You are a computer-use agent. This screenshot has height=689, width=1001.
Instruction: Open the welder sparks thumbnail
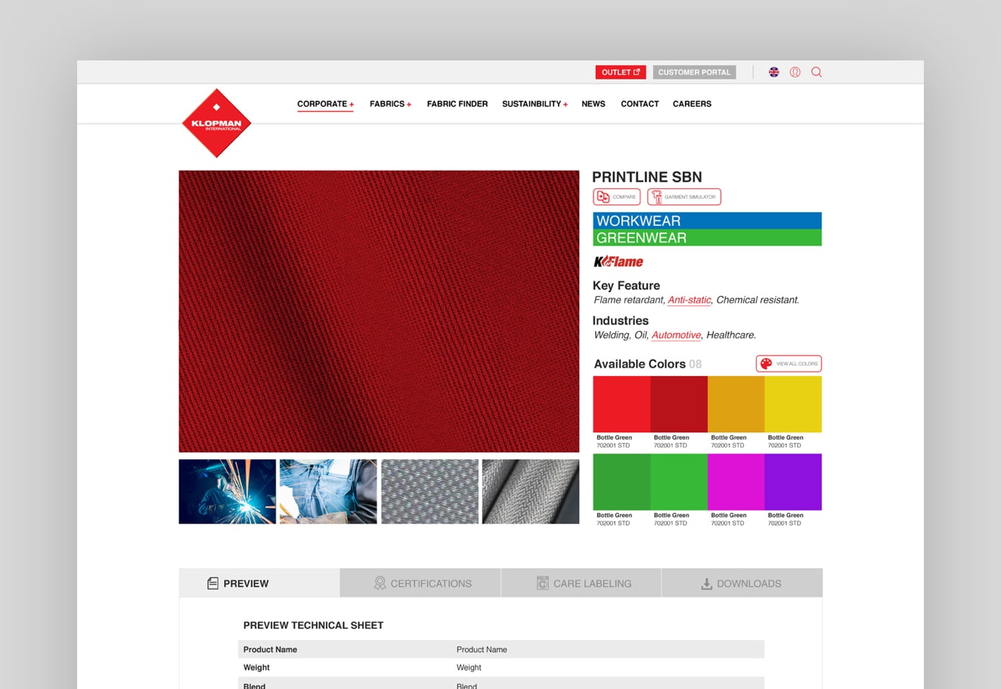[x=228, y=492]
